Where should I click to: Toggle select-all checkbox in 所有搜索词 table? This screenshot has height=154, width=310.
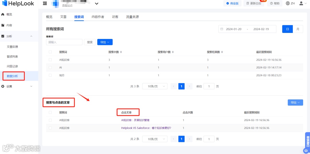50,52
